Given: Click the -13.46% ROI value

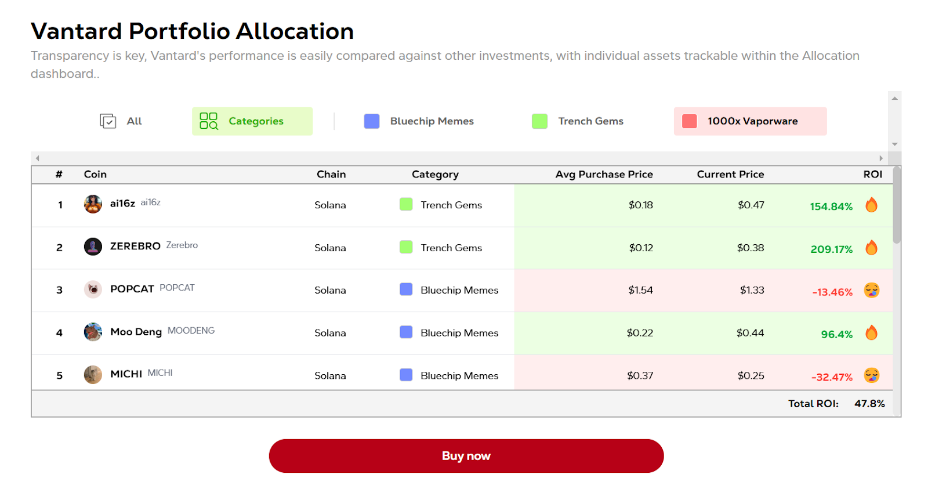Looking at the screenshot, I should coord(832,292).
